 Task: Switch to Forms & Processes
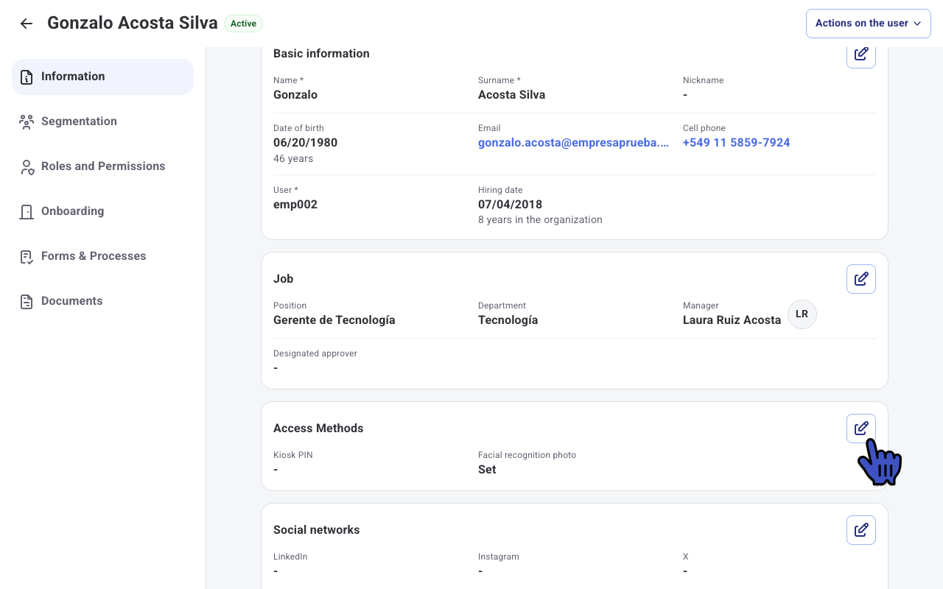[x=102, y=256]
